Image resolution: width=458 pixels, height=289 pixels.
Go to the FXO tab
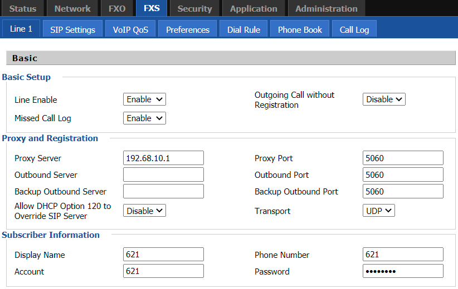pos(117,8)
